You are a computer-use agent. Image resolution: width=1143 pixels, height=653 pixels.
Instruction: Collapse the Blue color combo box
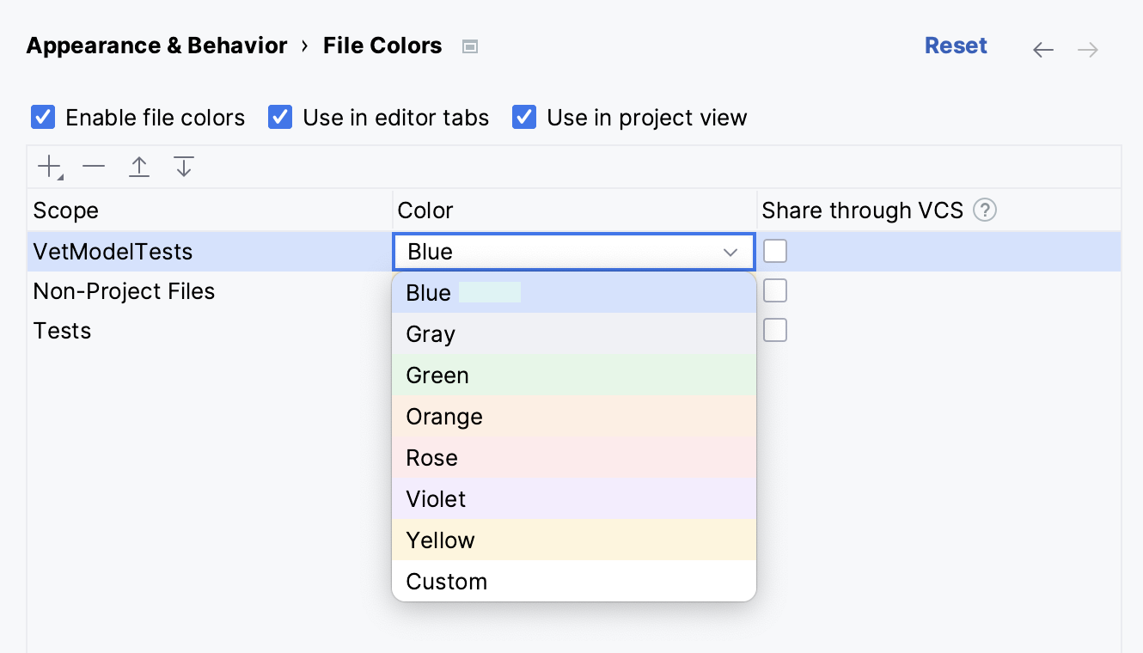click(x=730, y=252)
